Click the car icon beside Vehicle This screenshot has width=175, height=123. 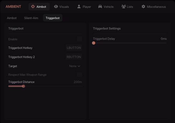point(100,7)
